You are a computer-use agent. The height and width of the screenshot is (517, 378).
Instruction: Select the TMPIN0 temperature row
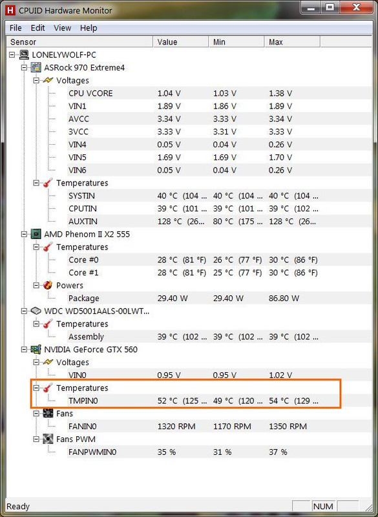218,401
